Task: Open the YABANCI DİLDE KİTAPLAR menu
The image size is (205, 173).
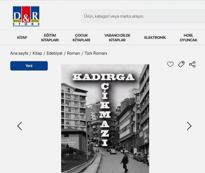Action: point(117,38)
